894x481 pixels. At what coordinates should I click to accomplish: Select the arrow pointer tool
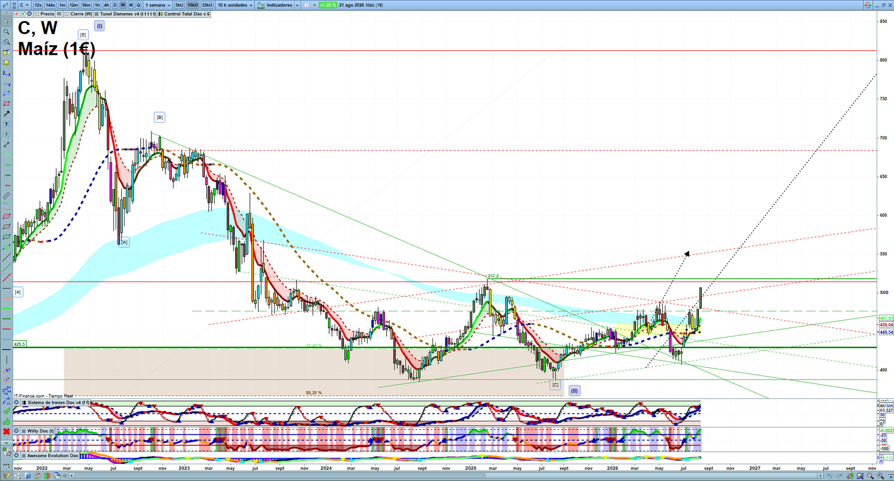7,22
